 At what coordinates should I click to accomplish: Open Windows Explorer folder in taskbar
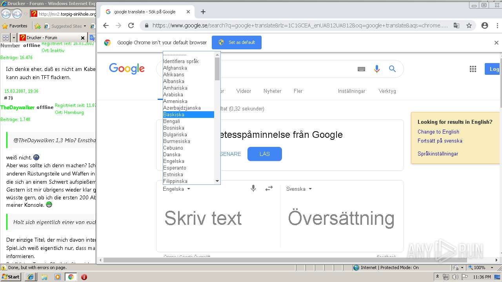(44, 277)
